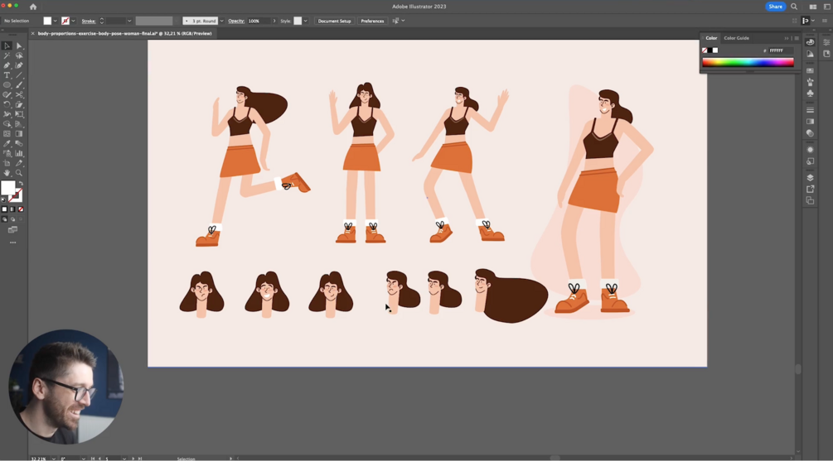Select the Artboard tool
Viewport: 833px width, 461px height.
pyautogui.click(x=7, y=163)
